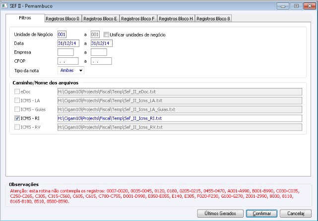The image size is (318, 221).
Task: Open the Registros Bloco 0 tab
Action: (63, 19)
